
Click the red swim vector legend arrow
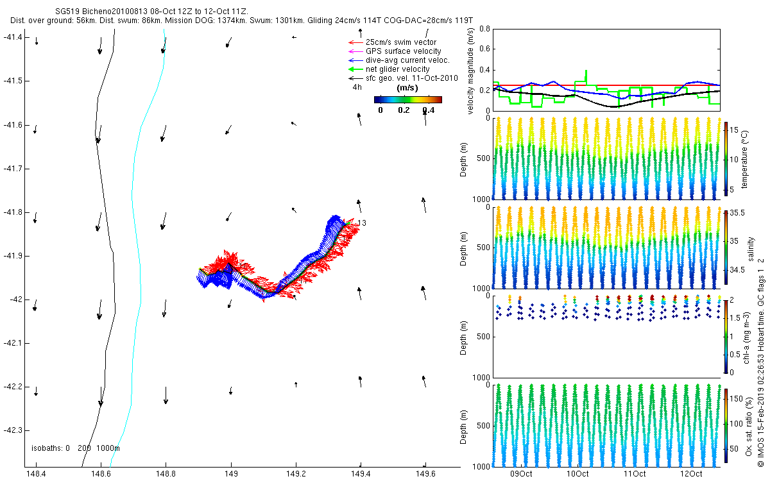pyautogui.click(x=356, y=42)
